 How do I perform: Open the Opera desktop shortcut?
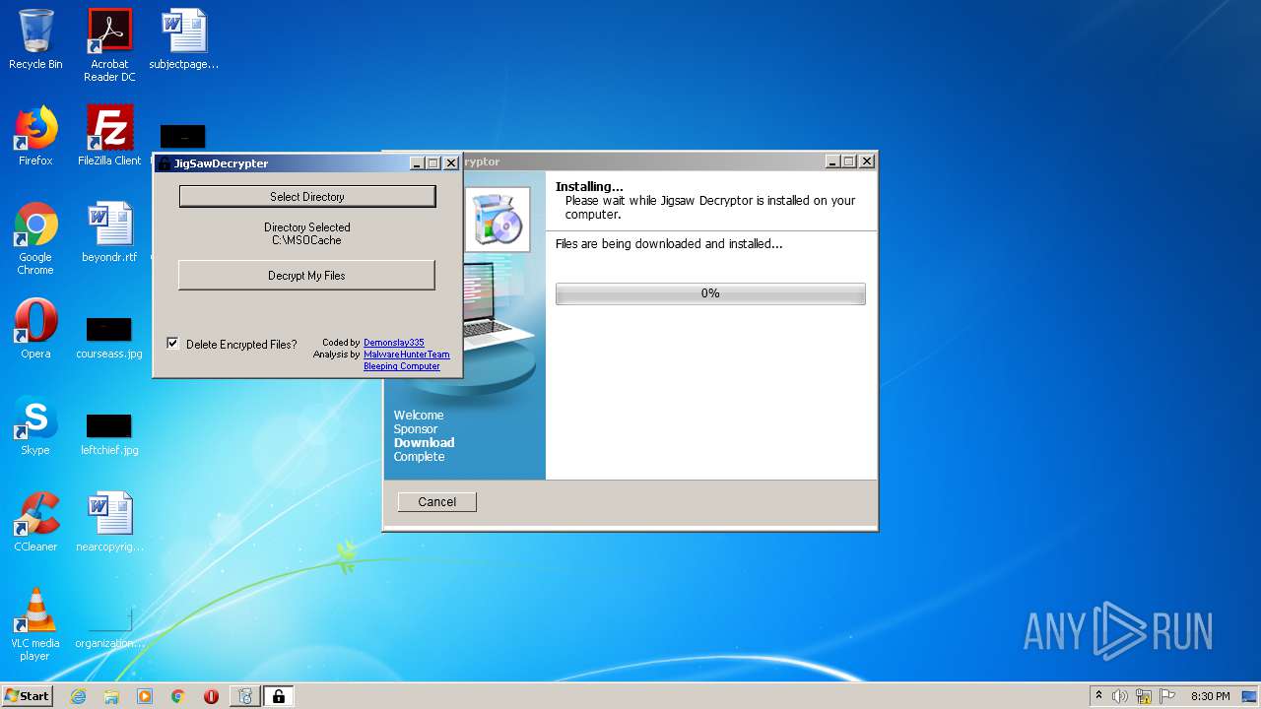tap(35, 329)
